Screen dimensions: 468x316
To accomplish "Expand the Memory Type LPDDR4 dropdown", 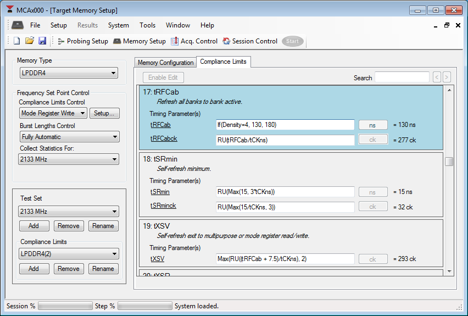I will tap(69, 73).
